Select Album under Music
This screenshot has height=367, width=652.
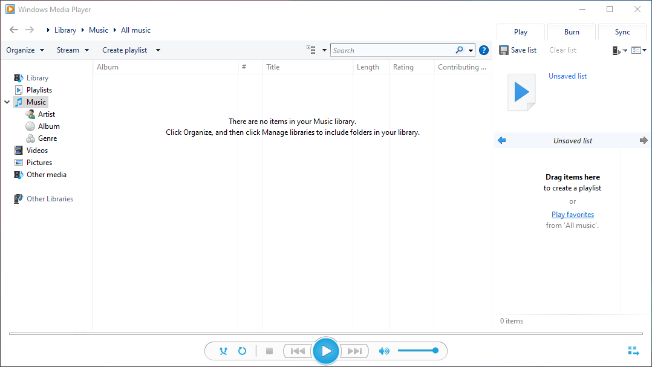coord(43,126)
